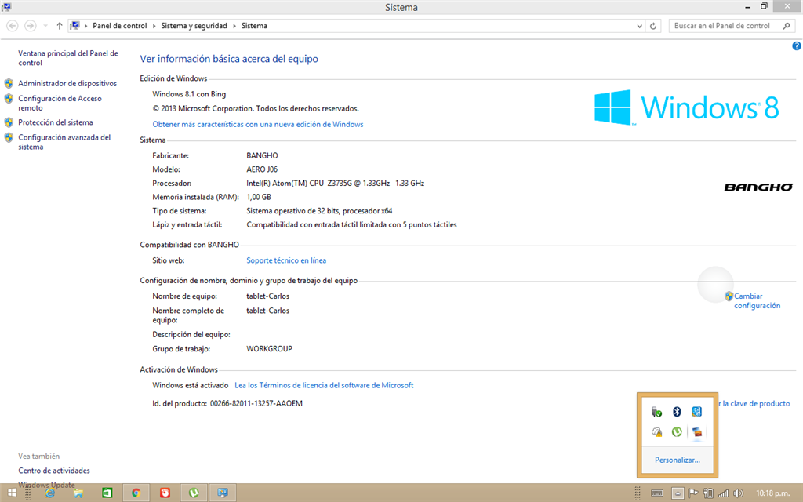803x502 pixels.
Task: Switch to µTorrent on the taskbar
Action: tap(194, 493)
